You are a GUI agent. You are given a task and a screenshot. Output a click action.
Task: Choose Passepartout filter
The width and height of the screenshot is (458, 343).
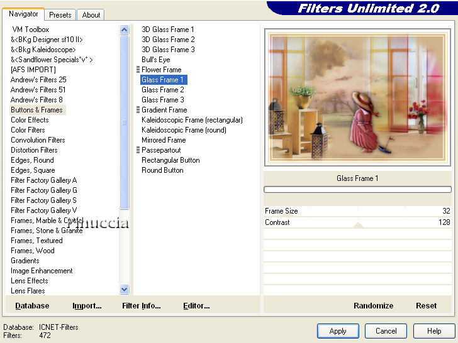tap(161, 150)
